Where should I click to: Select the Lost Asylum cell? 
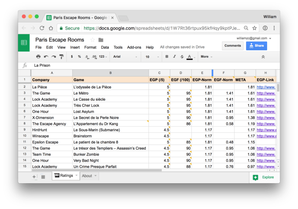click(111, 111)
